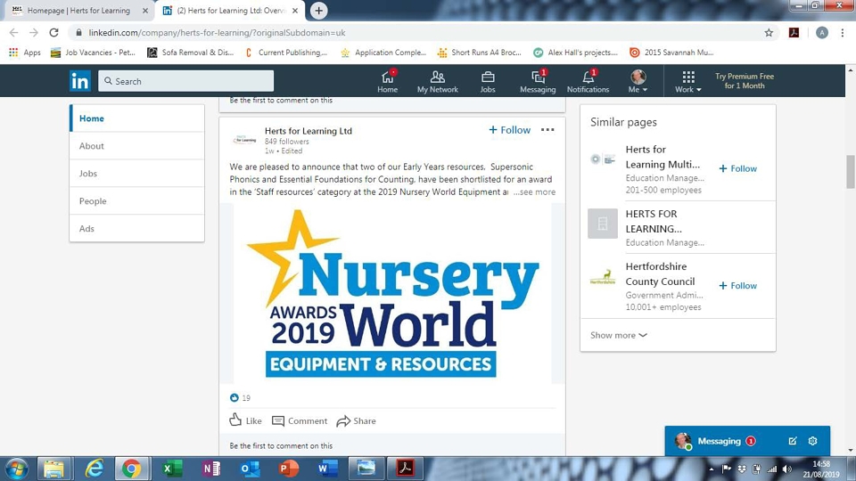
Task: Open the Nursery World Awards image
Action: [x=392, y=293]
